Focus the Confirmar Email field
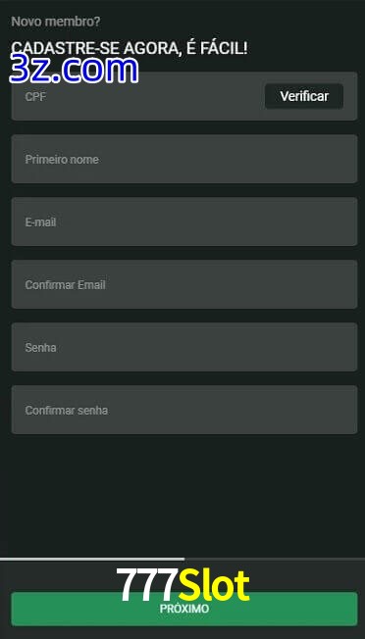Viewport: 365px width, 639px height. pos(184,284)
